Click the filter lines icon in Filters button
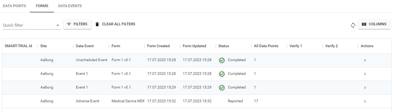The height and width of the screenshot is (112, 393). [x=69, y=24]
